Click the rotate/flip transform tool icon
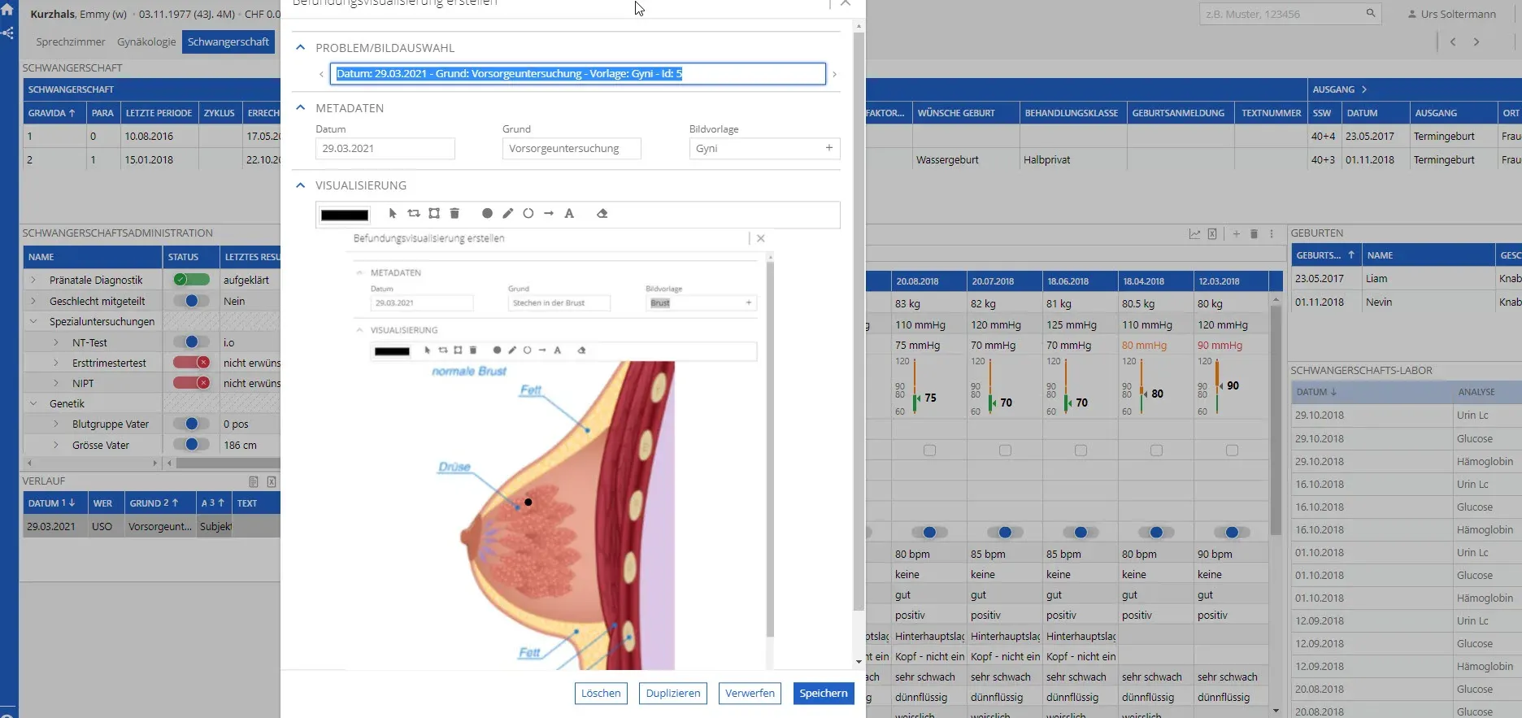 click(414, 214)
